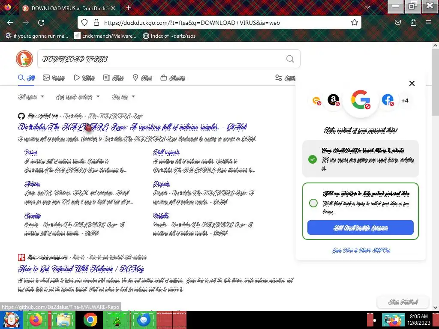Click the blocked Google tracker icon
Image resolution: width=439 pixels, height=329 pixels.
point(361,99)
